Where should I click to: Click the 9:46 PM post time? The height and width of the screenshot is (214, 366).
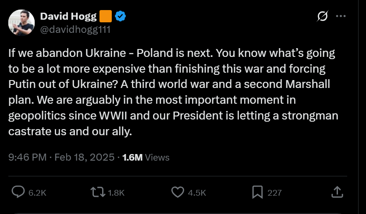(27, 158)
